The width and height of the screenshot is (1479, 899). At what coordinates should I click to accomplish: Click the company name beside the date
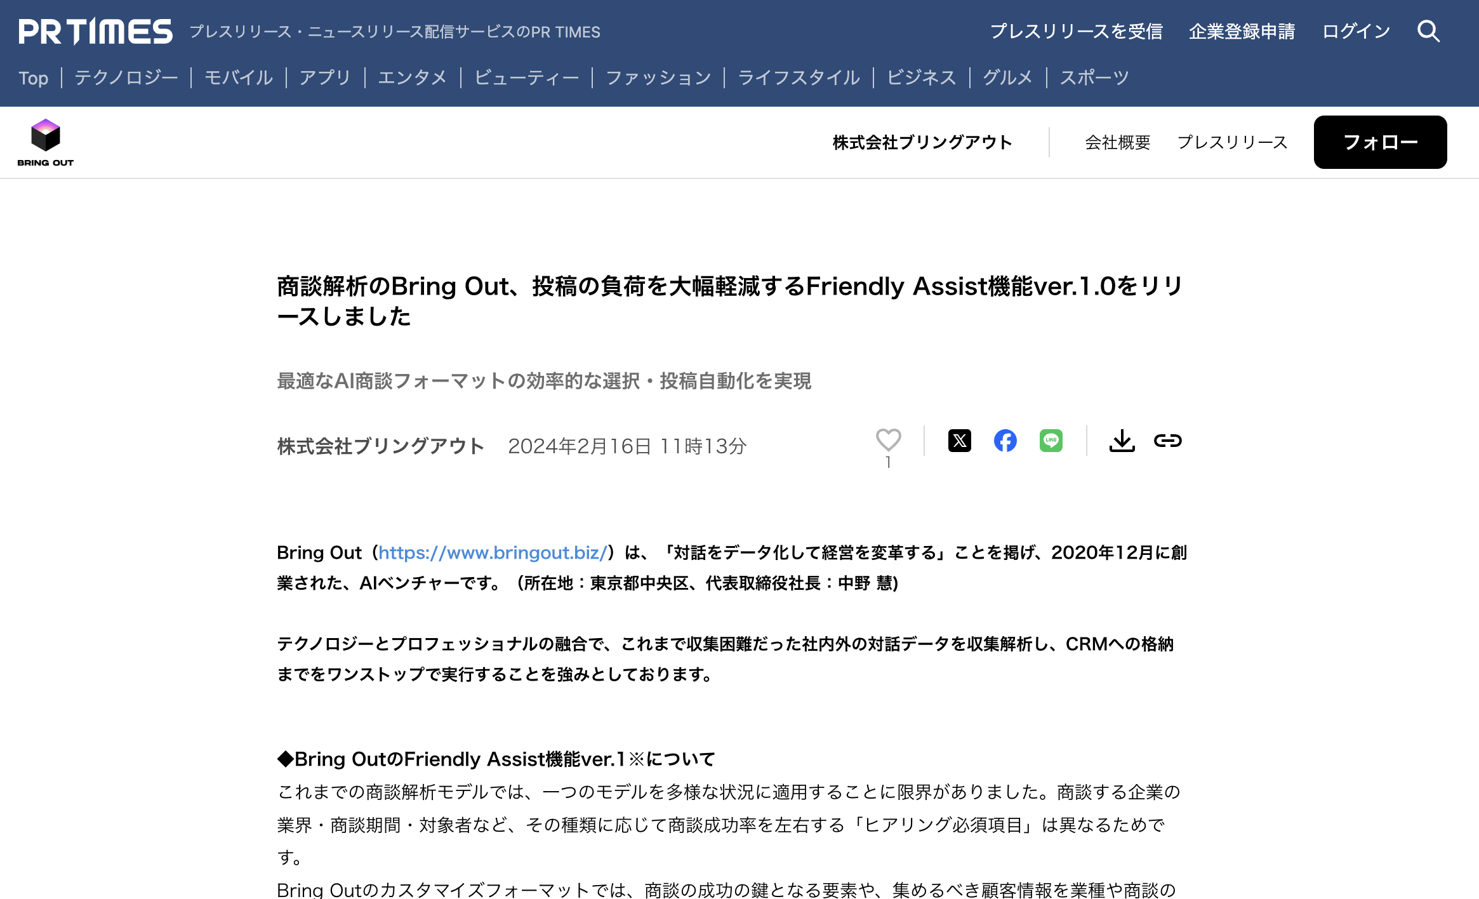(381, 446)
